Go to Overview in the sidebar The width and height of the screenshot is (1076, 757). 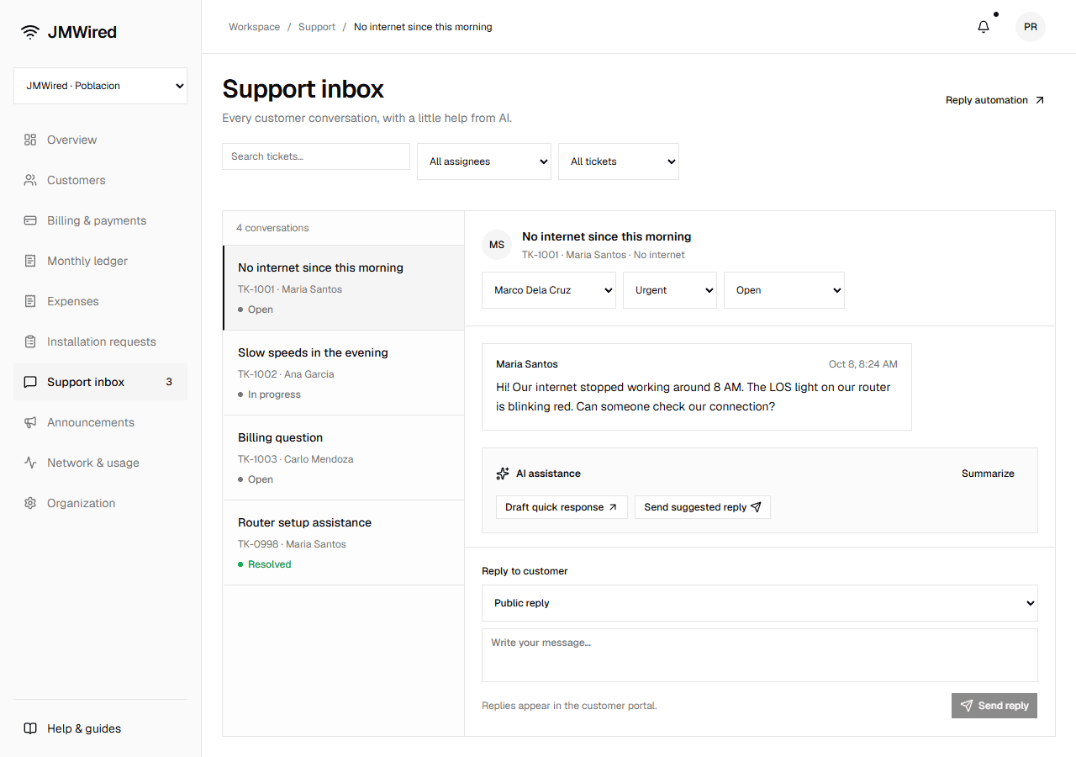[x=100, y=140]
